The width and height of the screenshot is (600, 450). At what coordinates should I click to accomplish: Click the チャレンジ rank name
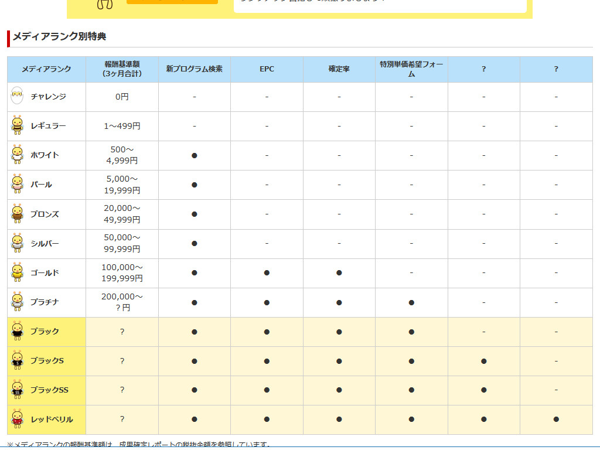[x=48, y=97]
